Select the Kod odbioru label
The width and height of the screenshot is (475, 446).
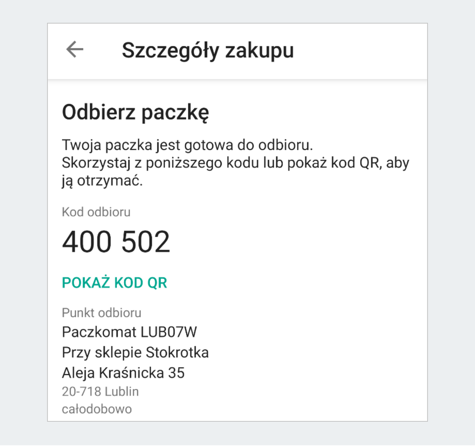(96, 212)
